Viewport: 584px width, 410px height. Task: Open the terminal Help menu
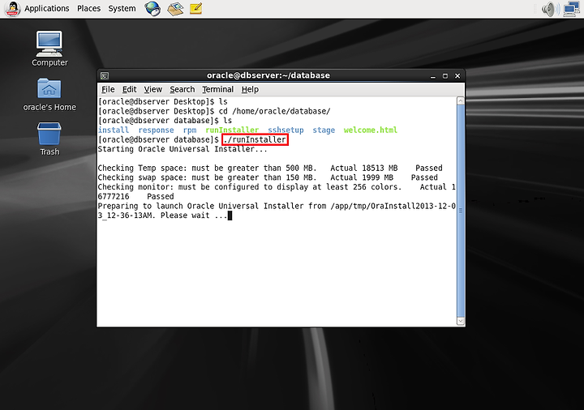pyautogui.click(x=250, y=89)
